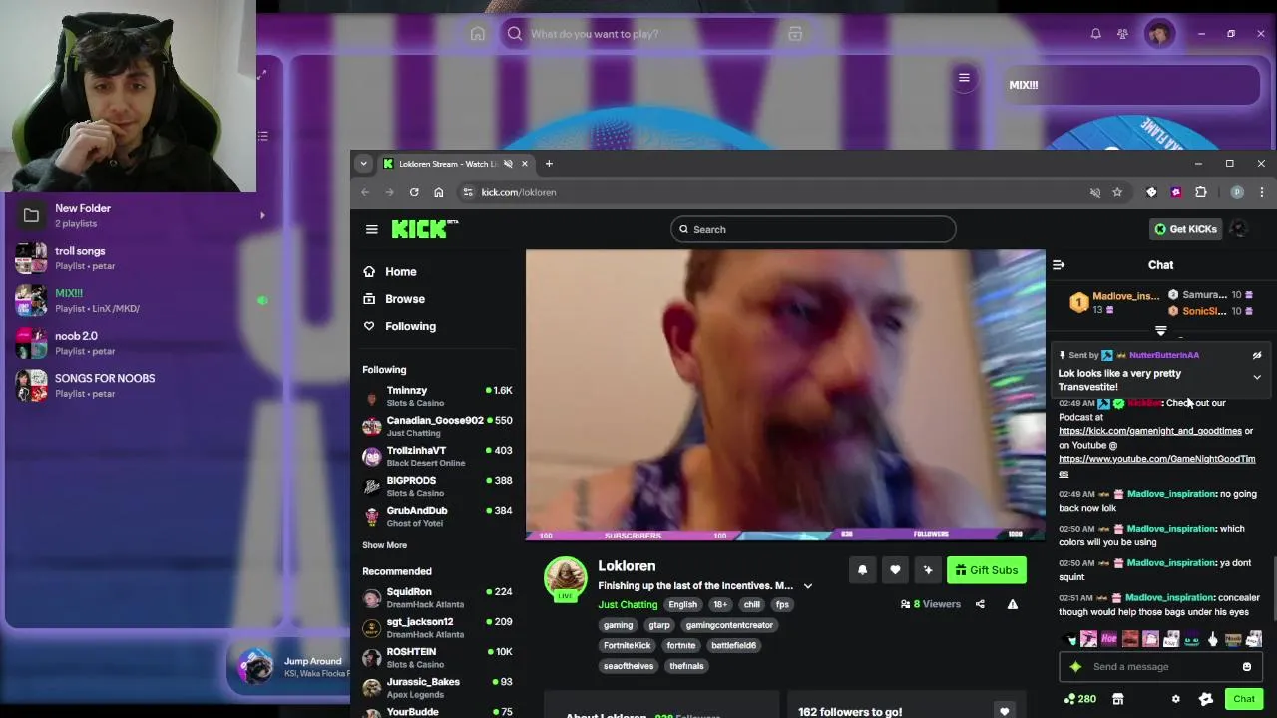The width and height of the screenshot is (1277, 718).
Task: Click the KICK logo
Action: click(424, 229)
